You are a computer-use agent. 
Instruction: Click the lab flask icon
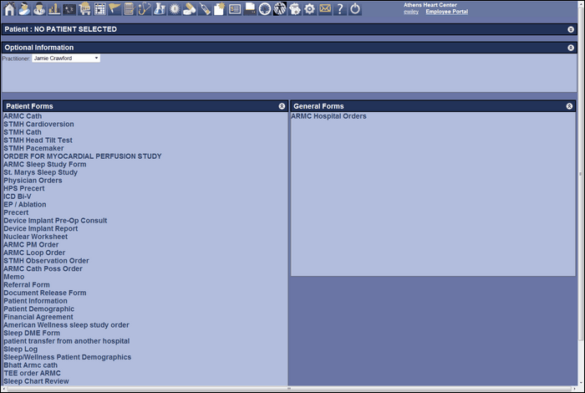click(160, 9)
